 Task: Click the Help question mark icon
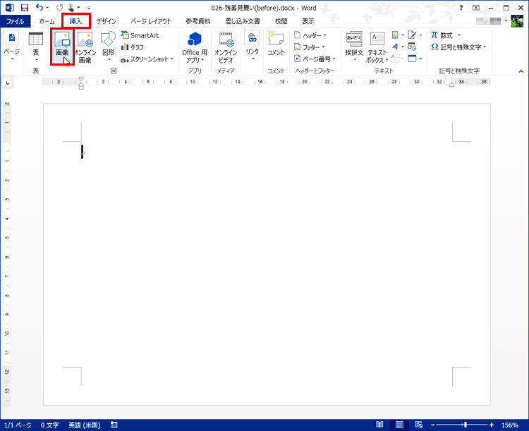[x=461, y=8]
